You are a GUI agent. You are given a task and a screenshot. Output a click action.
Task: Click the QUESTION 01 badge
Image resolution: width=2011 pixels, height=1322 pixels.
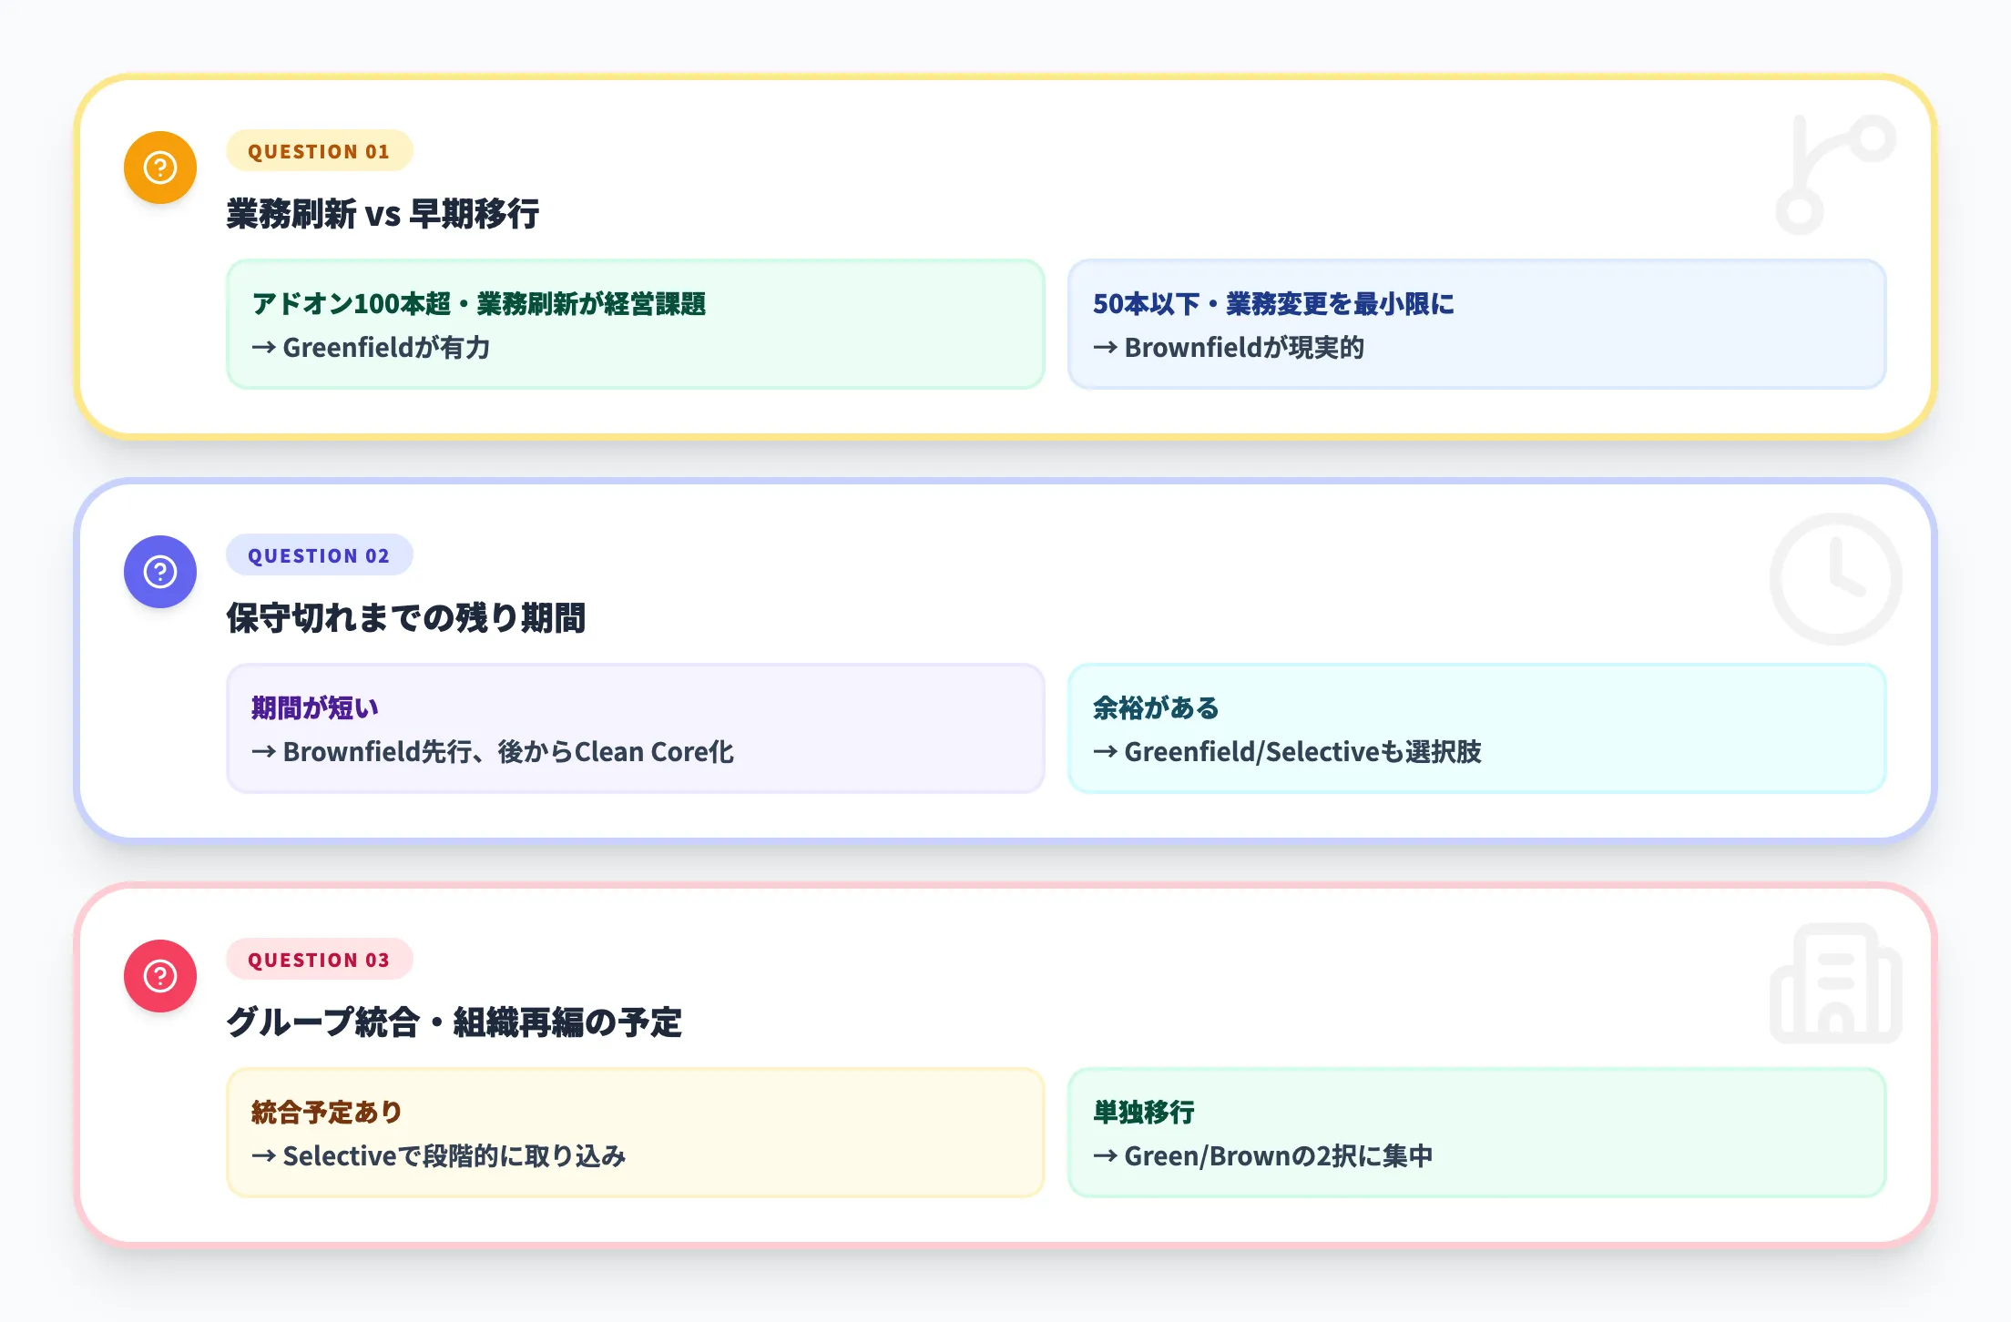(319, 151)
